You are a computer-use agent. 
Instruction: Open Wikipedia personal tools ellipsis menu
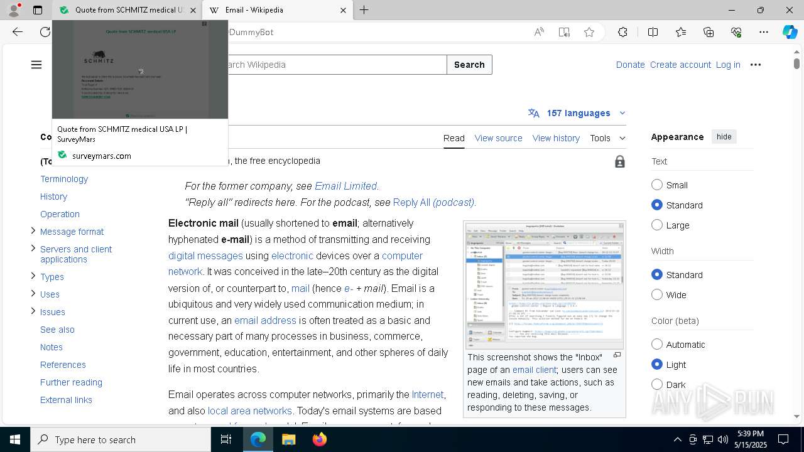pyautogui.click(x=756, y=65)
